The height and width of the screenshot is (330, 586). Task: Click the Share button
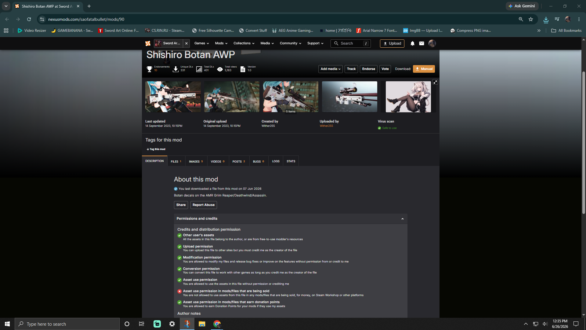[x=181, y=205]
